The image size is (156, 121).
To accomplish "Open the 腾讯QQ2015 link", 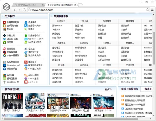I will 57,26.
